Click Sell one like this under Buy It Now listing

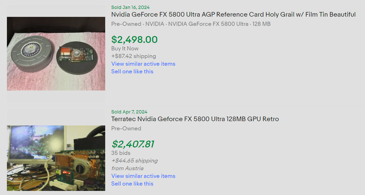(x=132, y=72)
